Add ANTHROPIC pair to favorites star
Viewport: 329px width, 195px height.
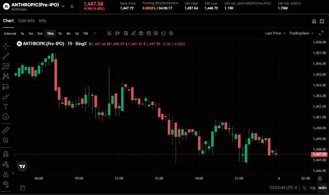[72, 6]
